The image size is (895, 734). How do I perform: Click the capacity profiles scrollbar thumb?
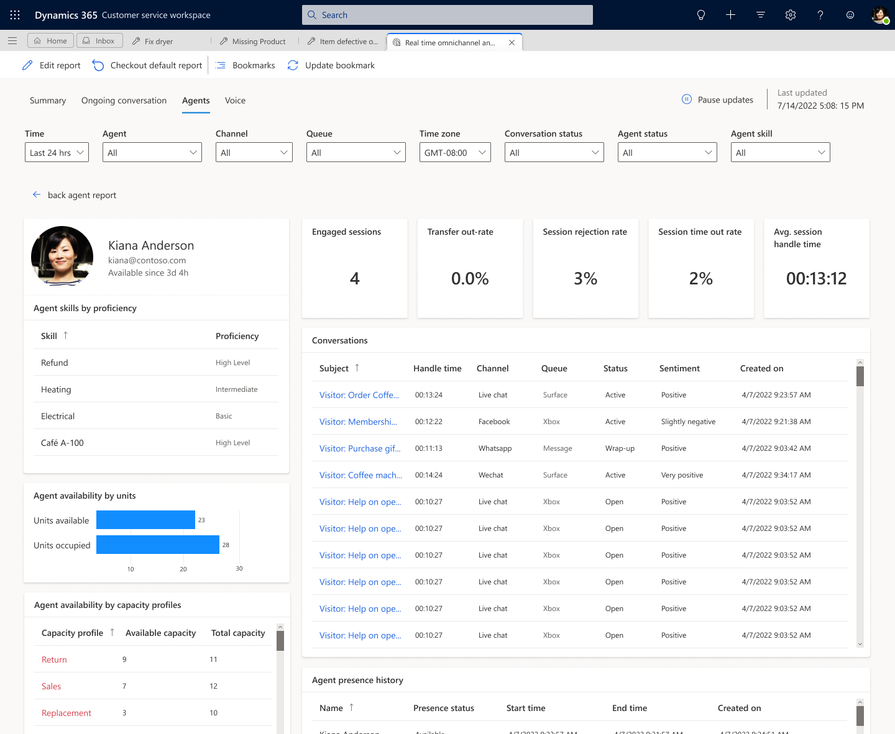pyautogui.click(x=280, y=641)
